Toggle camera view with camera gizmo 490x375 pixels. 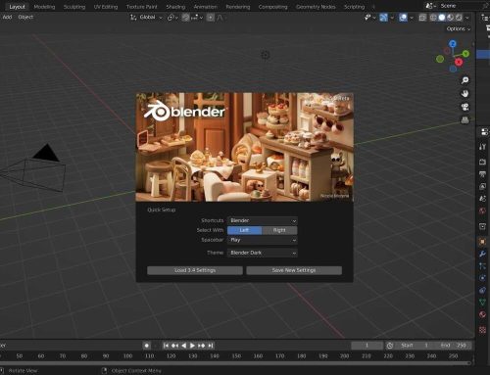(465, 107)
